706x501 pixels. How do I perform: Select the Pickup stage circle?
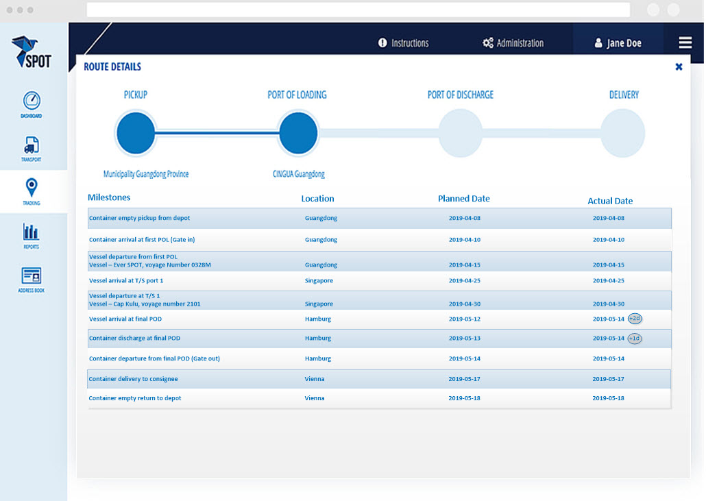[x=136, y=133]
